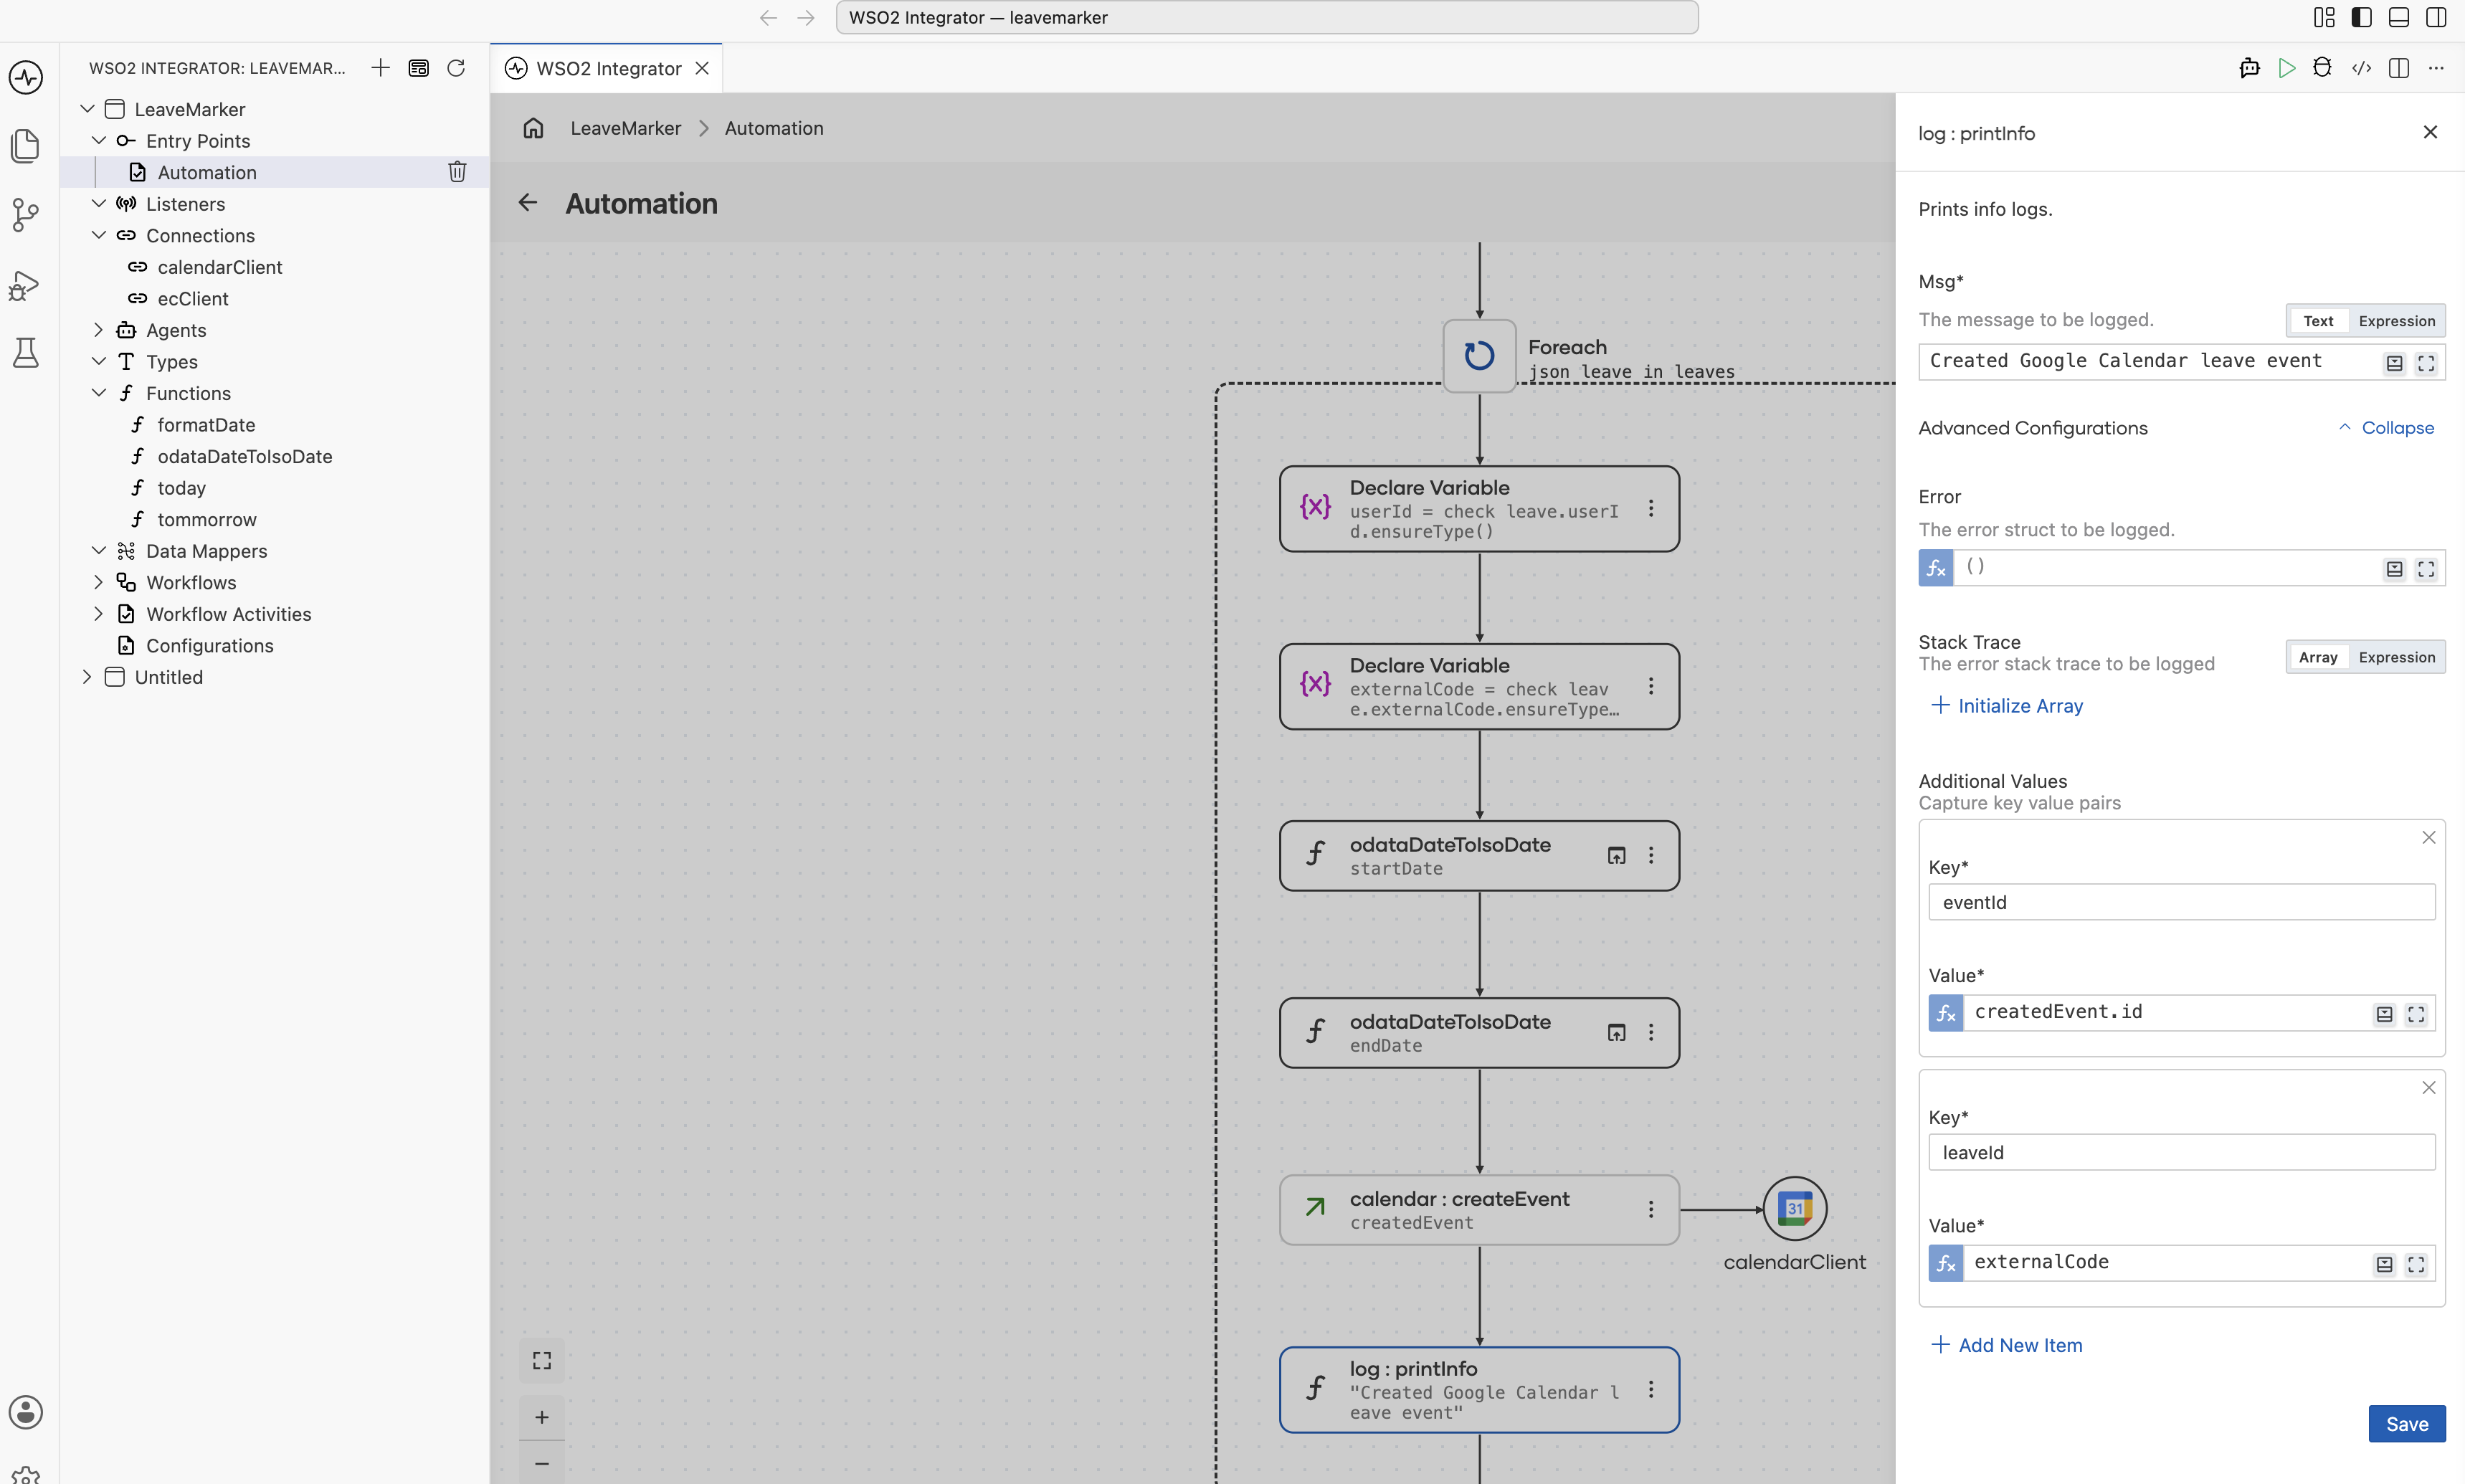The width and height of the screenshot is (2465, 1484).
Task: Expand the Workflows tree node
Action: tap(98, 582)
